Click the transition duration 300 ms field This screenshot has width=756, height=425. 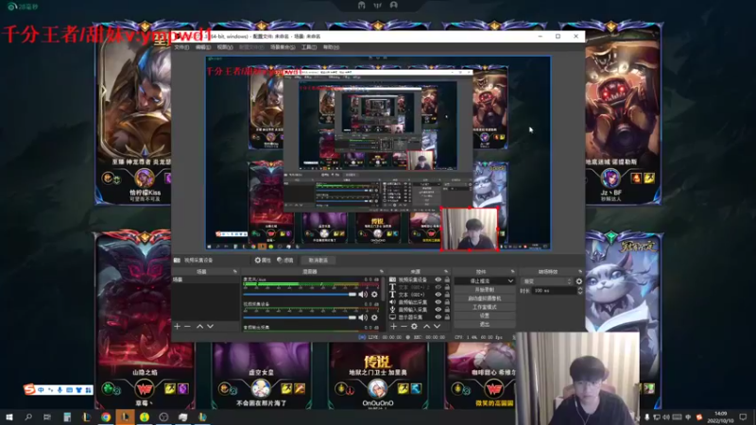click(555, 291)
